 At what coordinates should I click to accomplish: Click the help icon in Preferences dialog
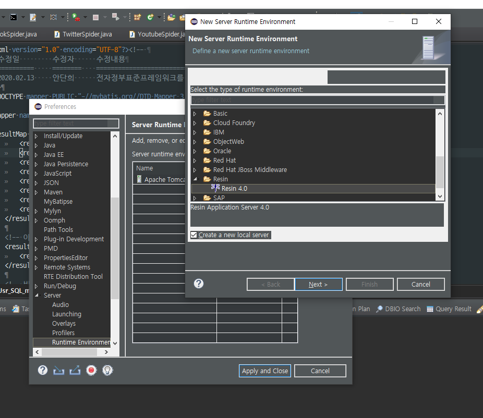43,370
